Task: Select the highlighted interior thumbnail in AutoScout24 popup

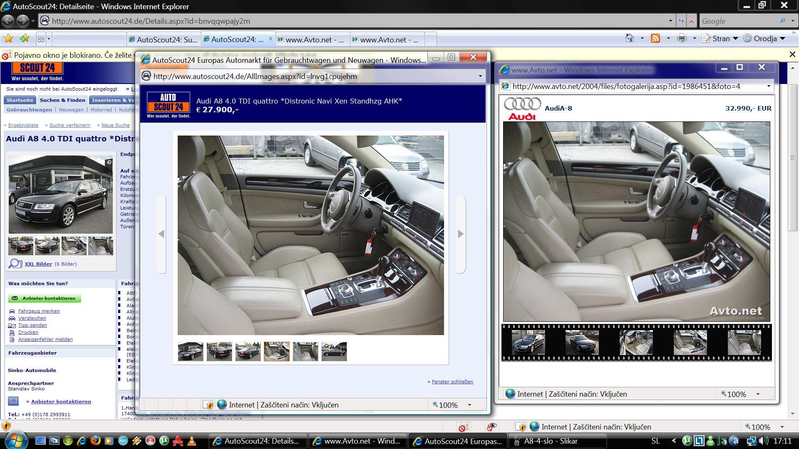Action: pos(277,352)
